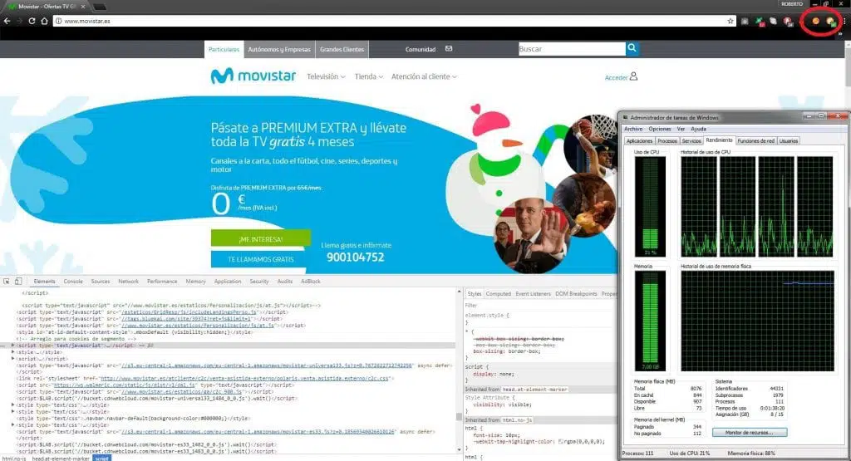Select Autónomos y Empresas tab
Screen dimensions: 851x461
pyautogui.click(x=279, y=49)
